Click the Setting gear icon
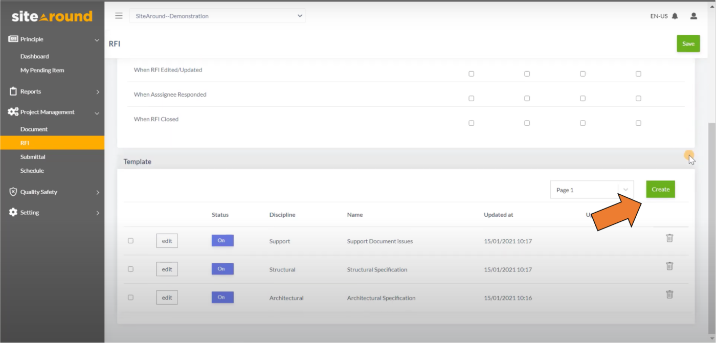 [12, 213]
